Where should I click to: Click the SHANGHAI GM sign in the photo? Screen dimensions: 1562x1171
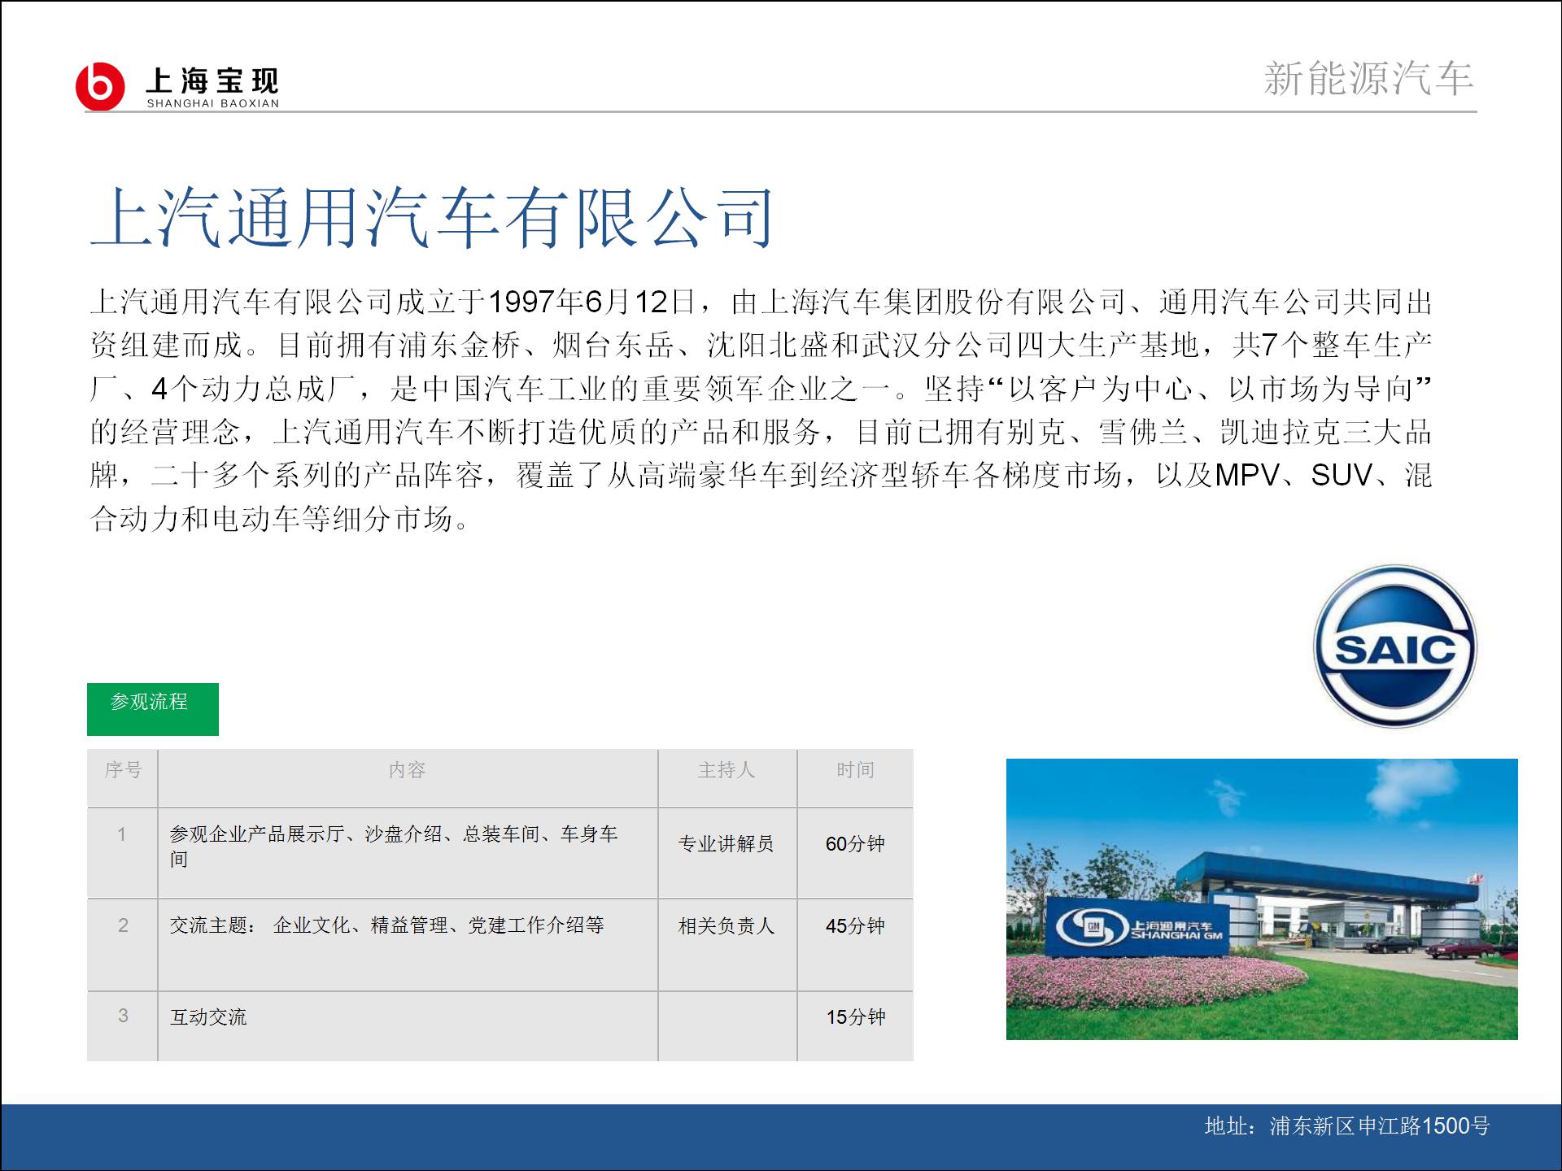coord(1139,926)
